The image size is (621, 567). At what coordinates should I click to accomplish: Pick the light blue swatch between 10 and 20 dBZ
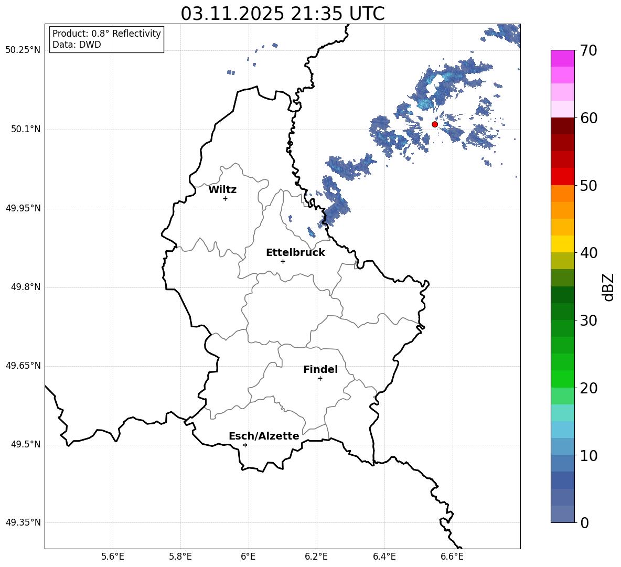[x=563, y=430]
